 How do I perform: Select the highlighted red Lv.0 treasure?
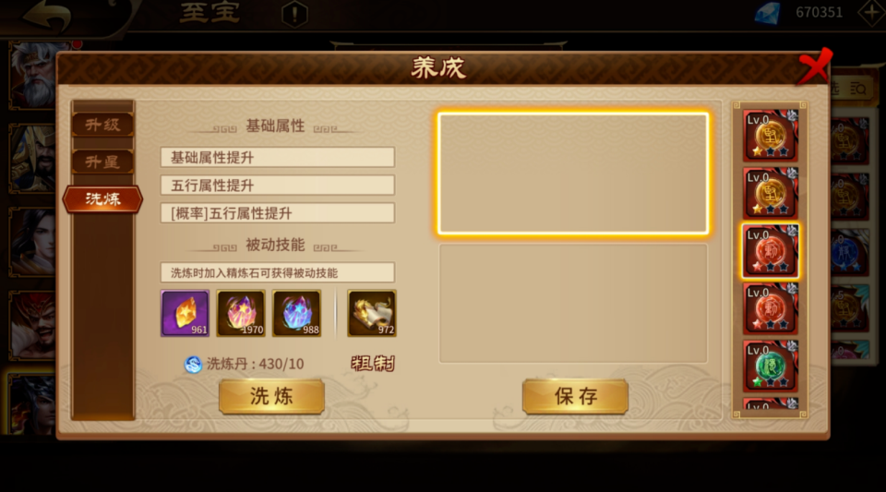coord(770,251)
